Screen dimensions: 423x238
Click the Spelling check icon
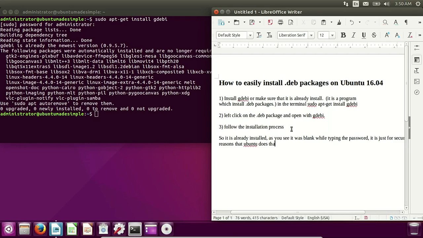[396, 22]
